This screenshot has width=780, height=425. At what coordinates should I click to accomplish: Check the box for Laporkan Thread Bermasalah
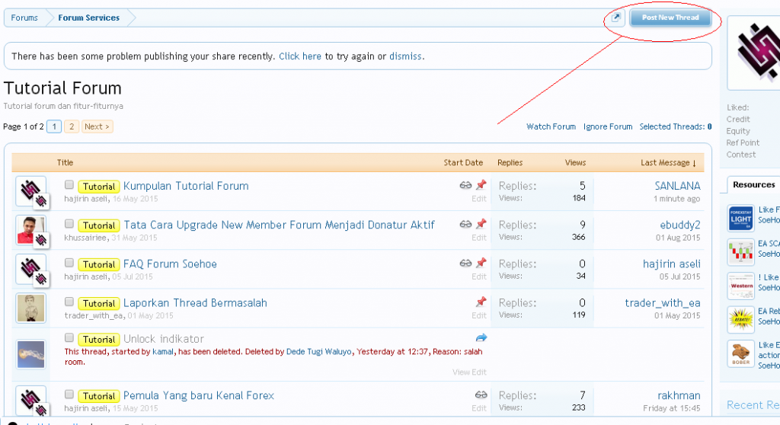pyautogui.click(x=69, y=302)
